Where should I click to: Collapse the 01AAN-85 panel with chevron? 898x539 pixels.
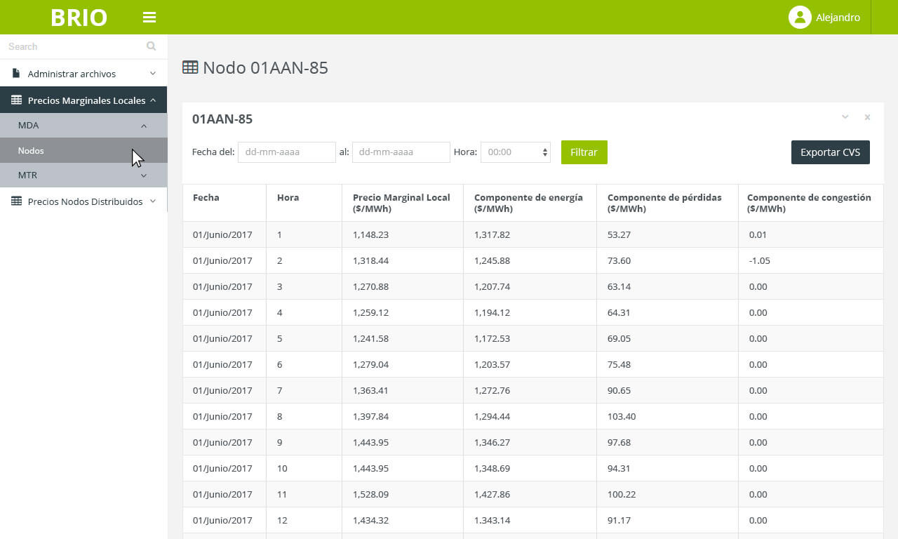pos(845,117)
